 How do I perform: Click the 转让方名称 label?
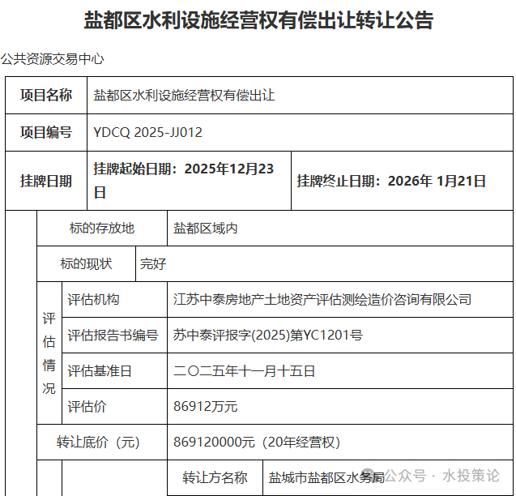pyautogui.click(x=215, y=477)
